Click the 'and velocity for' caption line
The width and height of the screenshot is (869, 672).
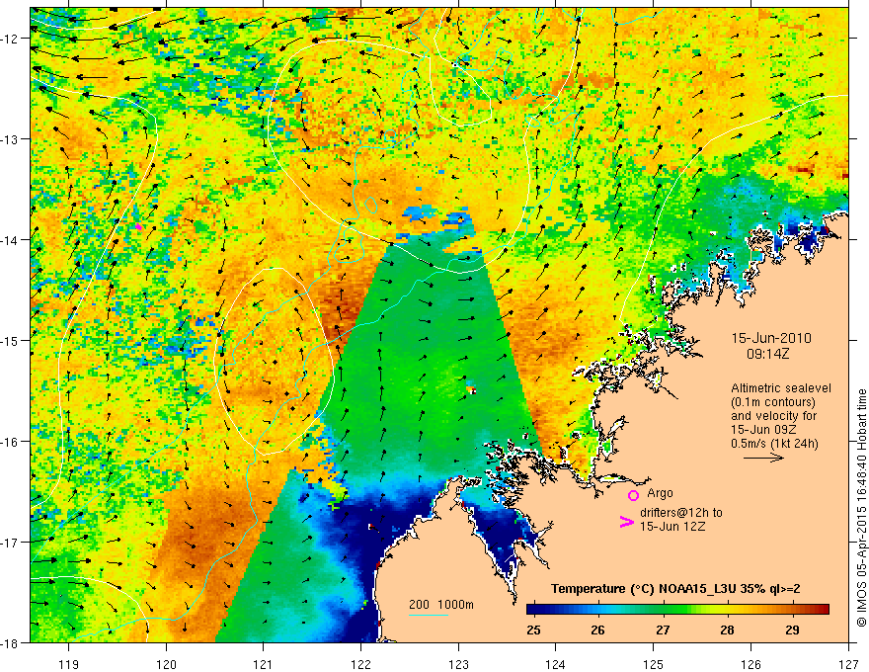[773, 416]
